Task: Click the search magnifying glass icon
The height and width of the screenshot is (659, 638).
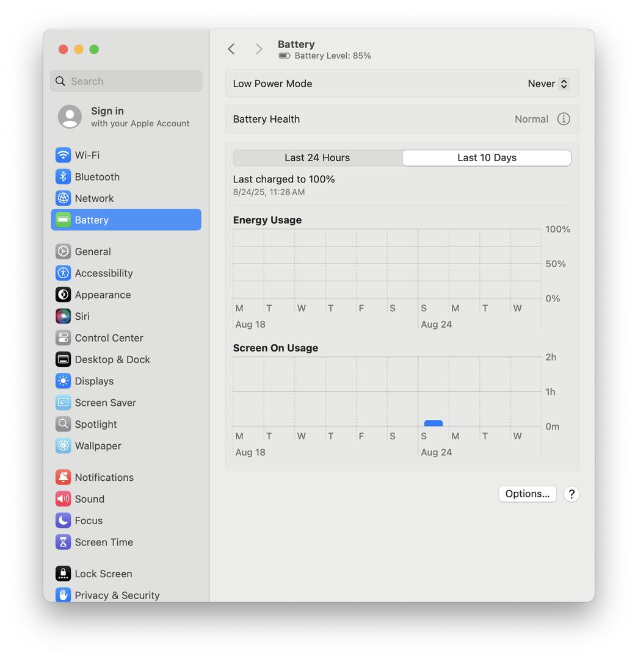Action: click(60, 81)
